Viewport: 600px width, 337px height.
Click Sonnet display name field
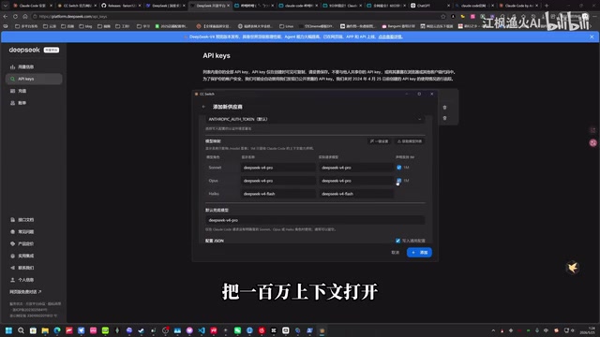click(277, 168)
